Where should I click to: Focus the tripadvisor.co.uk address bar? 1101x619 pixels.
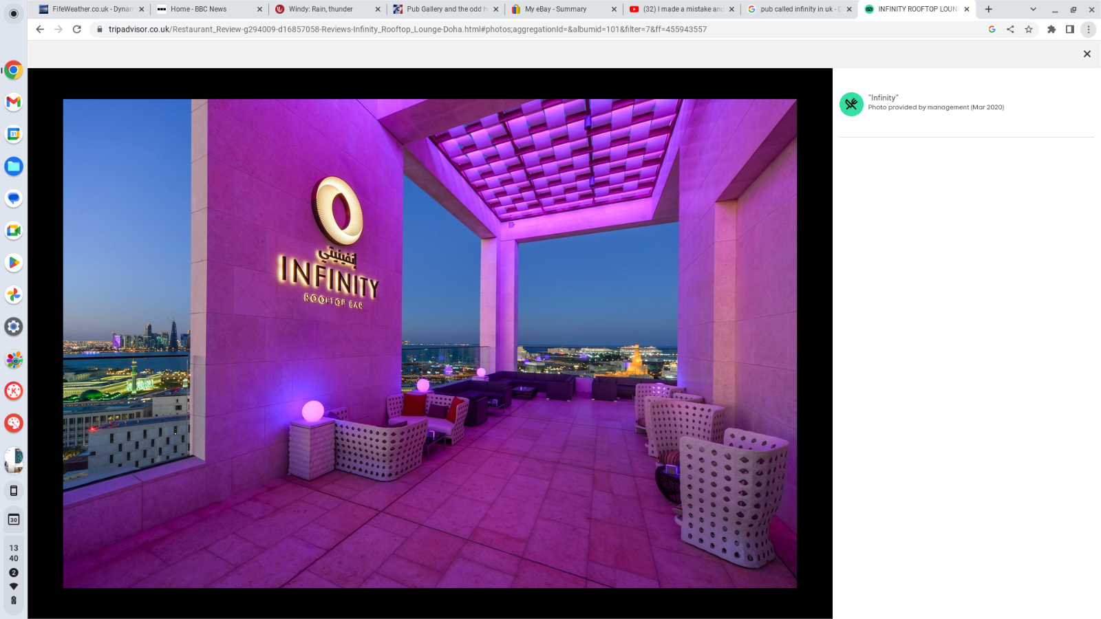pyautogui.click(x=537, y=29)
